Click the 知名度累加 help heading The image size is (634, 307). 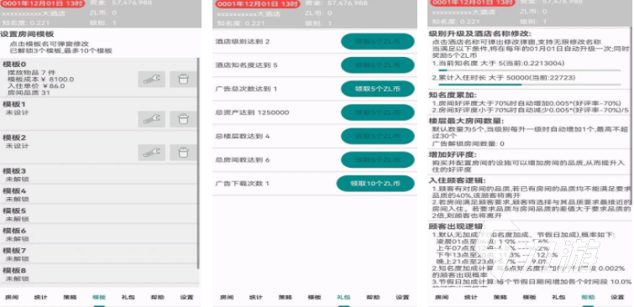pos(453,96)
